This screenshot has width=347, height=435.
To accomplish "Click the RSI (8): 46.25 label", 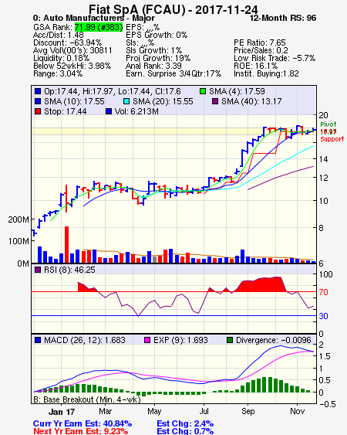I will 69,270.
